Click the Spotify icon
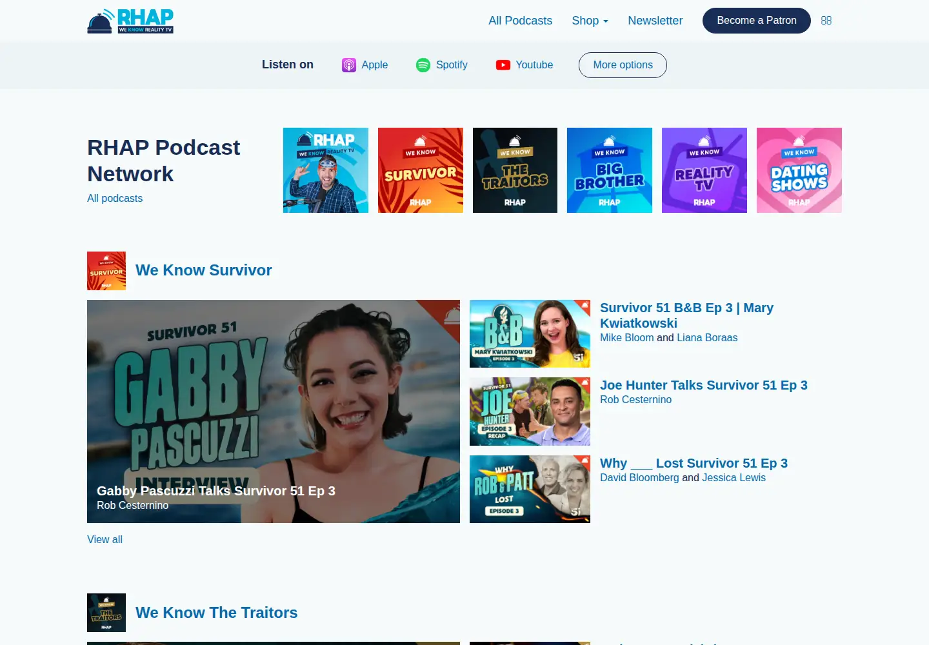This screenshot has height=645, width=929. click(x=423, y=65)
